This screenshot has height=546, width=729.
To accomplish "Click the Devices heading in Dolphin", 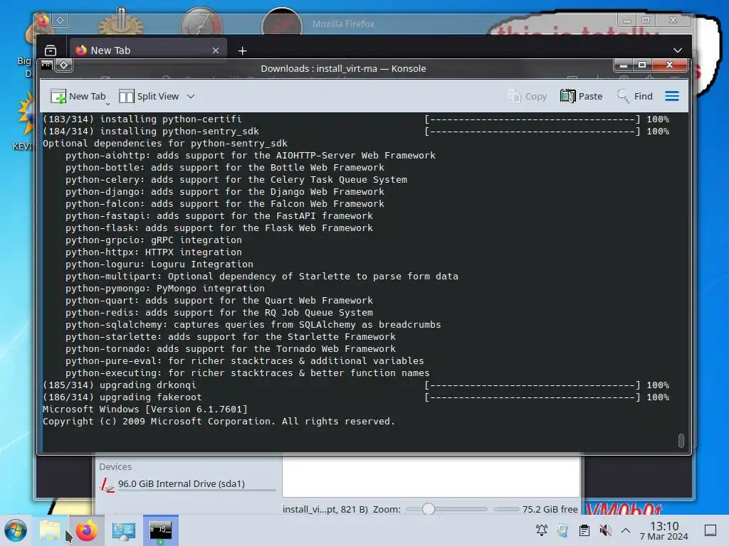I will (x=115, y=466).
